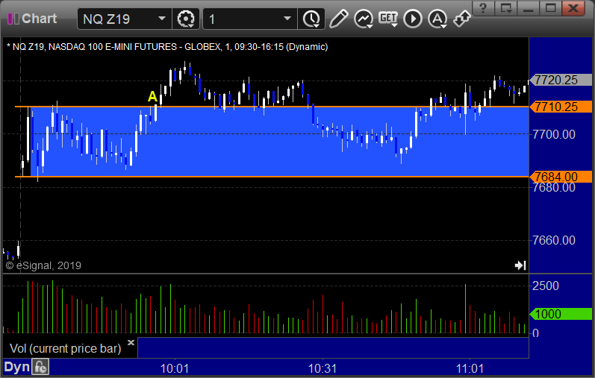Click the Dyn label in bottom corner
This screenshot has width=595, height=378.
tap(16, 367)
